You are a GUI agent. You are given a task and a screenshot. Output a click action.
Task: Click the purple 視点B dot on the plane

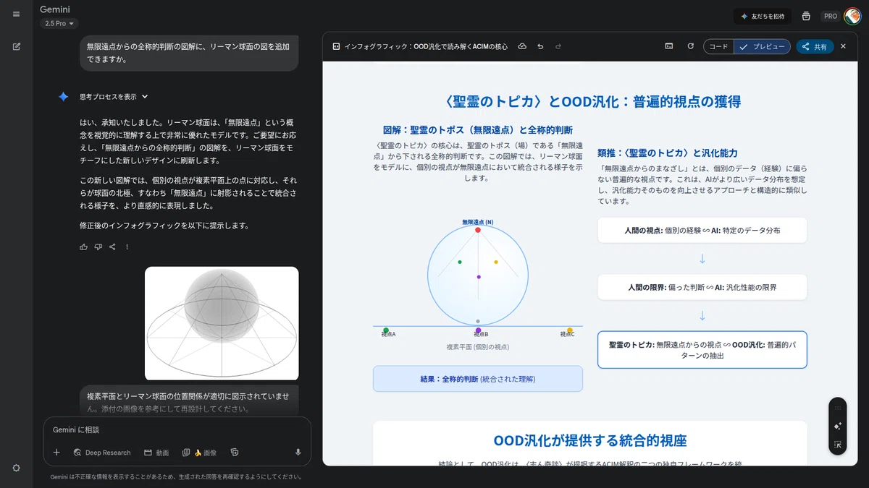(478, 330)
